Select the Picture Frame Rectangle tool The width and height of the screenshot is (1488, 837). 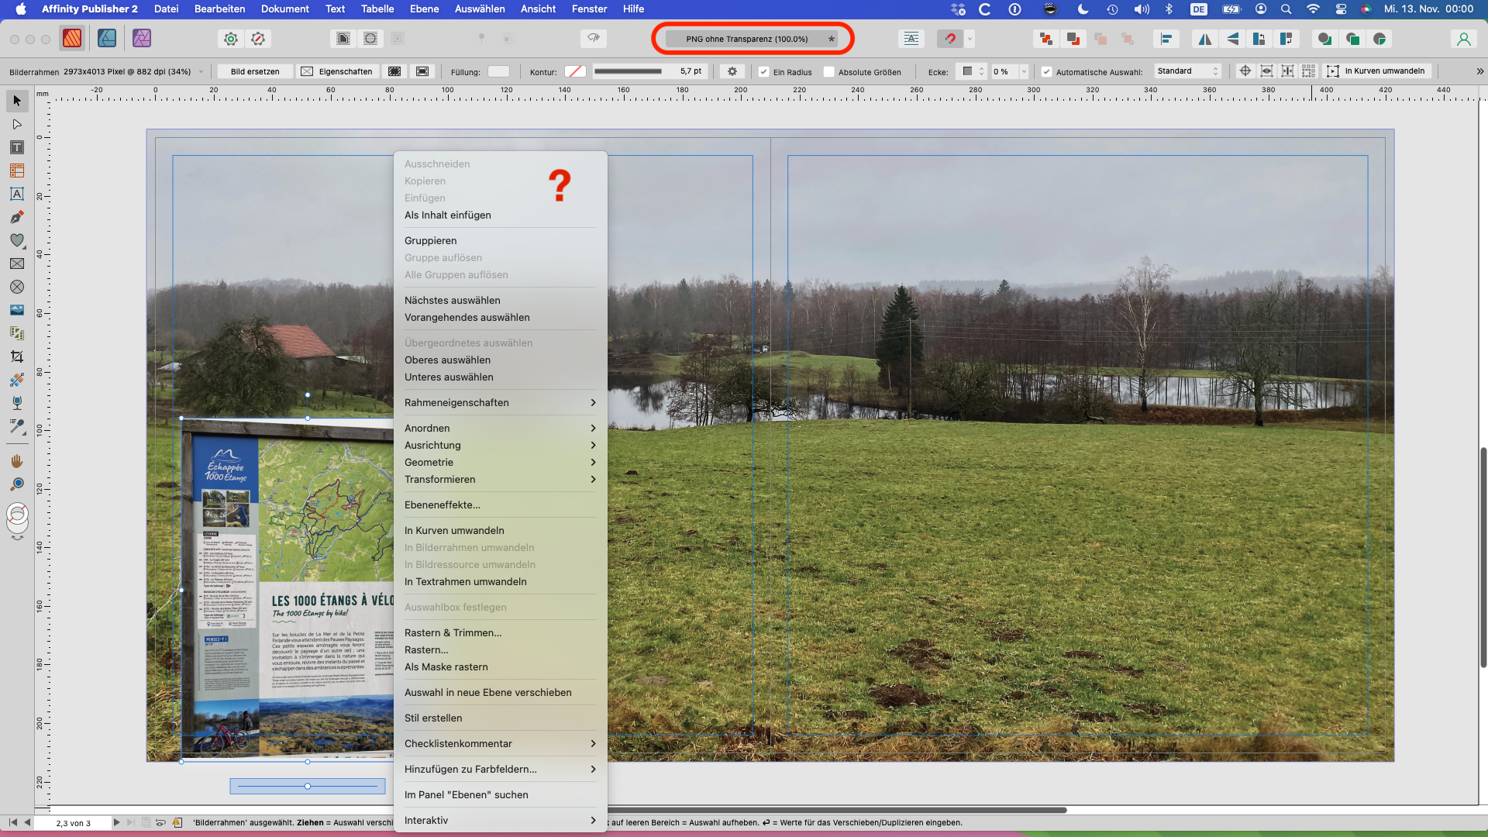pyautogui.click(x=16, y=263)
